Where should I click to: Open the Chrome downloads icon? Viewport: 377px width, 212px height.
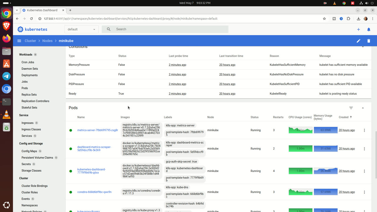[358, 19]
